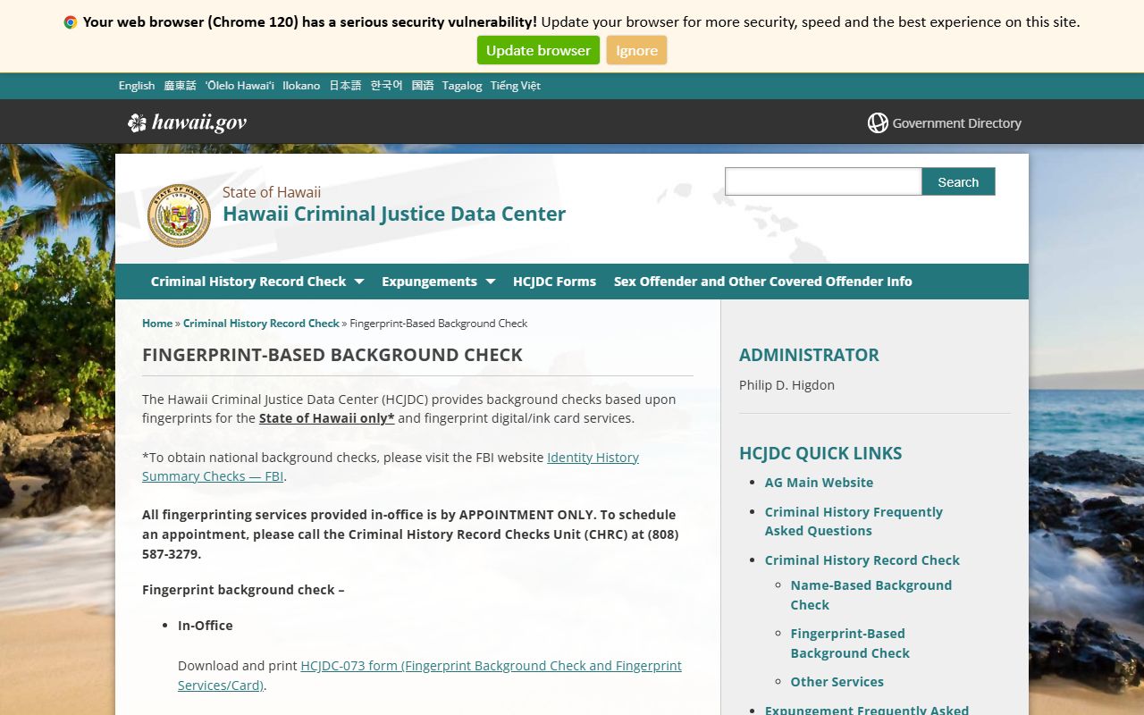Screen dimensions: 1144x715
Task: Open AG Main Website quick link
Action: [x=819, y=483]
